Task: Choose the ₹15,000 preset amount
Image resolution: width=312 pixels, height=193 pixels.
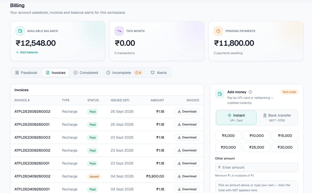Action: 285,136
